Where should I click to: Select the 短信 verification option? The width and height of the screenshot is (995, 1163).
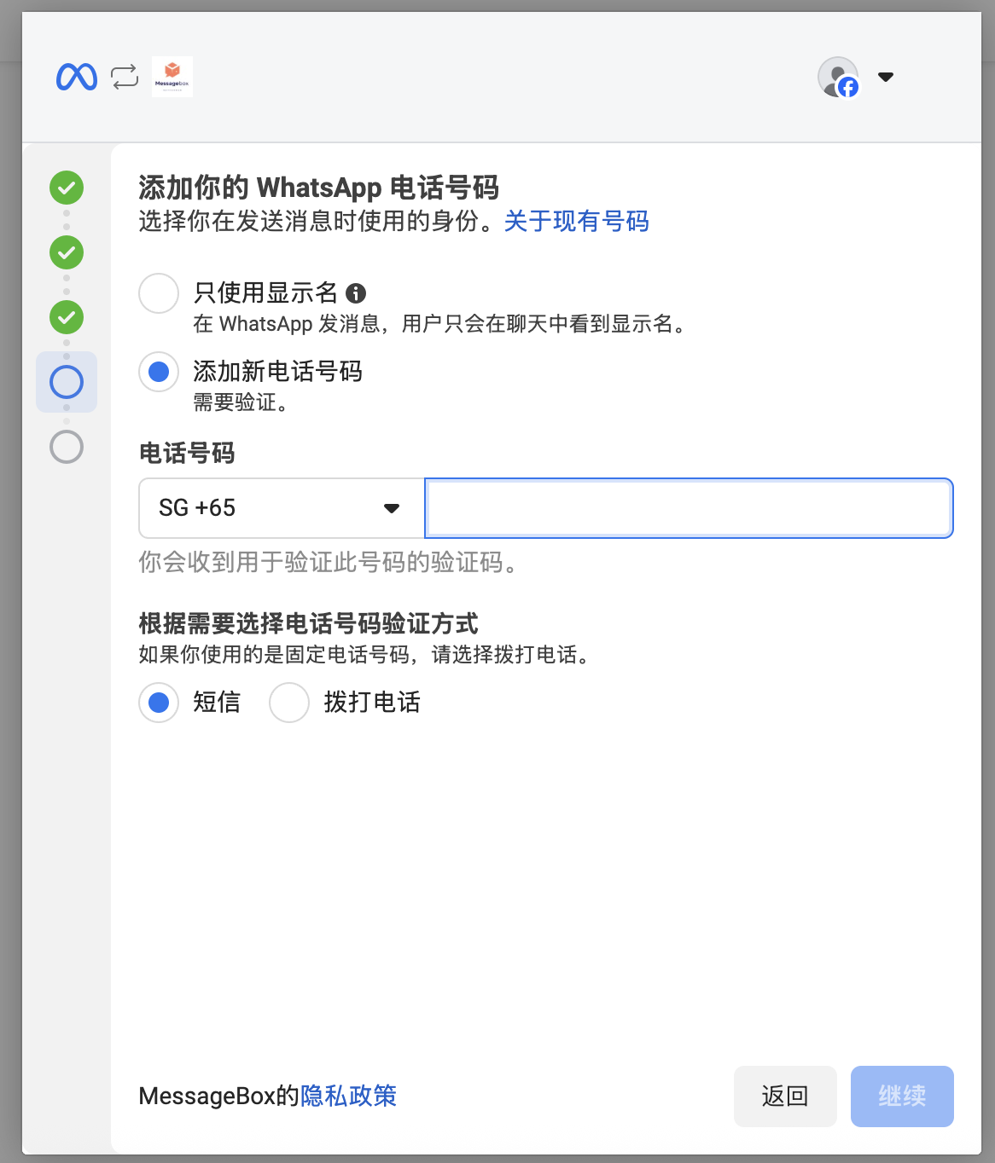coord(158,703)
